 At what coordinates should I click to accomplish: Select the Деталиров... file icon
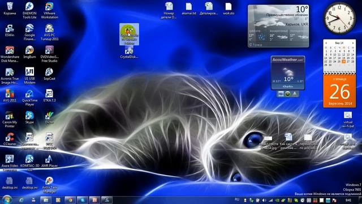tap(209, 9)
